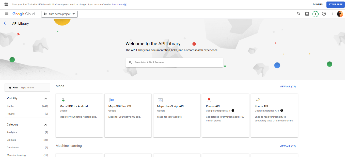Select the Machine learning category filter
The image size is (345, 158).
pos(27,155)
